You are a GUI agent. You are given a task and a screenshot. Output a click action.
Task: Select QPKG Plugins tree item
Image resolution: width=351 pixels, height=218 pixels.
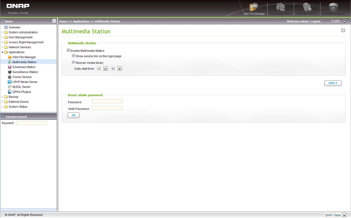click(x=22, y=92)
